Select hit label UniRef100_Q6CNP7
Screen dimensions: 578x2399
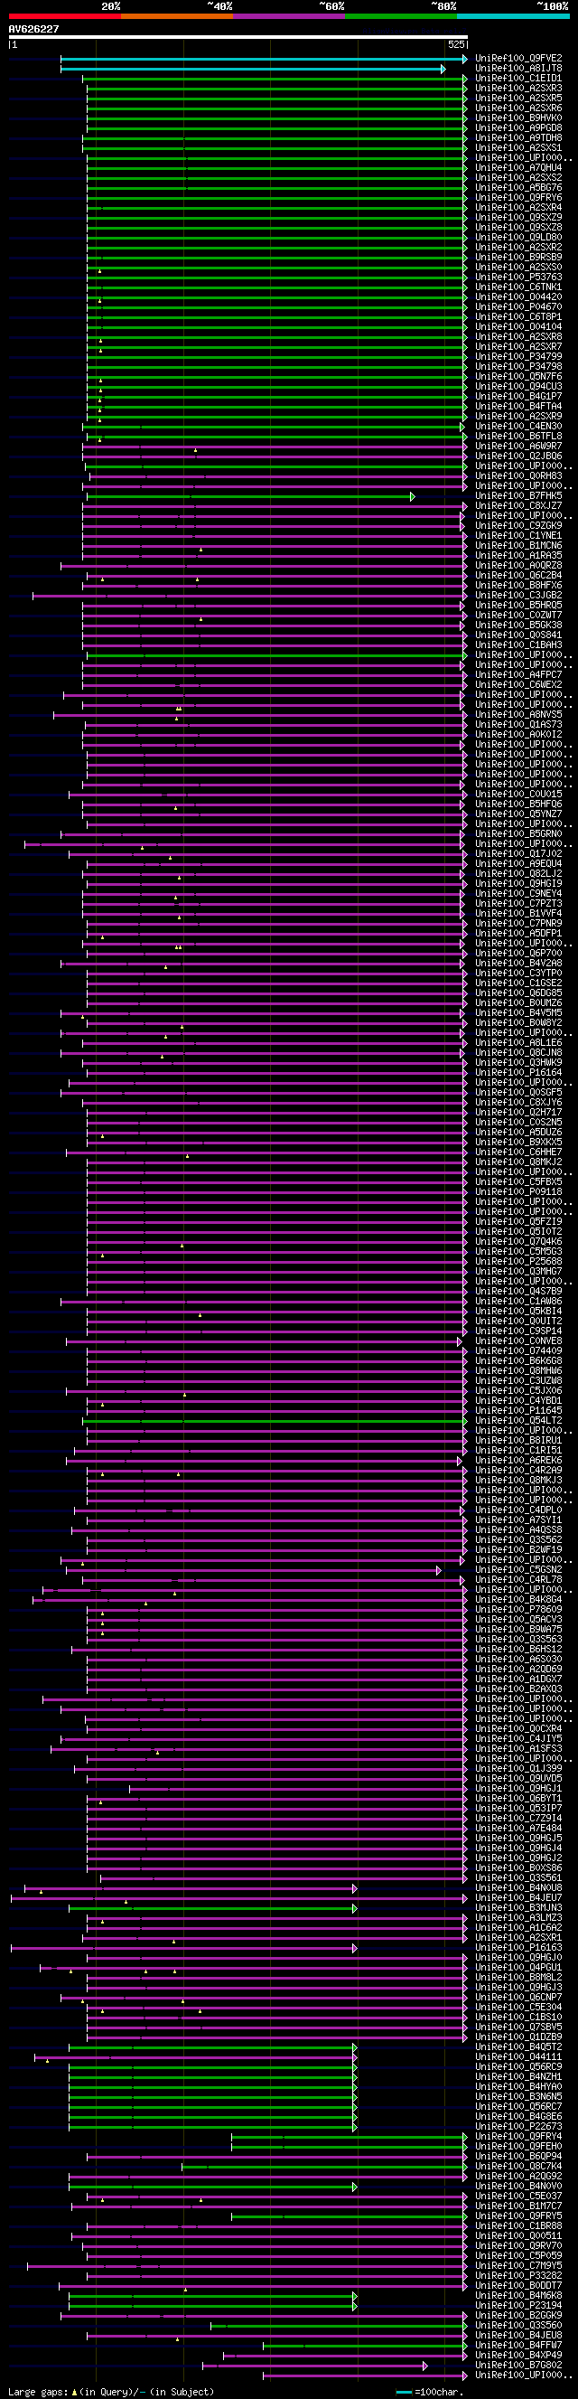tap(518, 1997)
